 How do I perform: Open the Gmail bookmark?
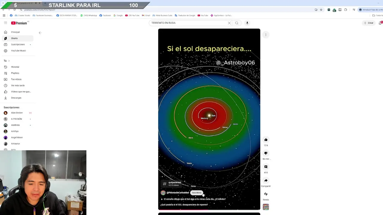[146, 16]
